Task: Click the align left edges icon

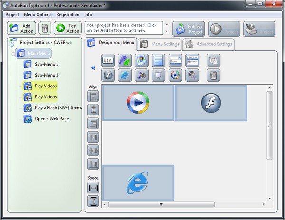Action: pyautogui.click(x=94, y=96)
